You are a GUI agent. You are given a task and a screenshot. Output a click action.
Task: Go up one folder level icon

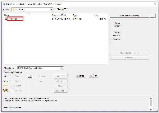pyautogui.click(x=59, y=9)
